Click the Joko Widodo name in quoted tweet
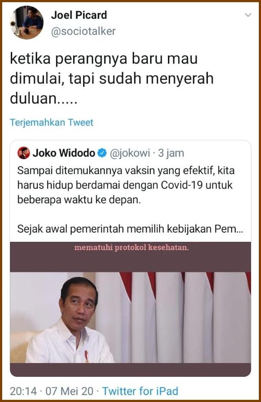 [x=64, y=153]
